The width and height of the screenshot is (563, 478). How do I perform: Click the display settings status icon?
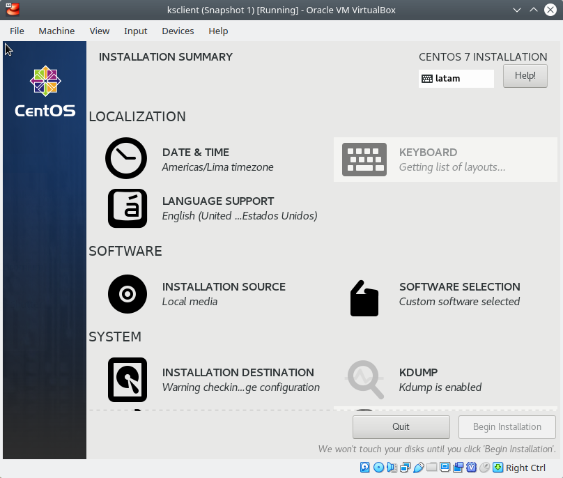click(445, 468)
